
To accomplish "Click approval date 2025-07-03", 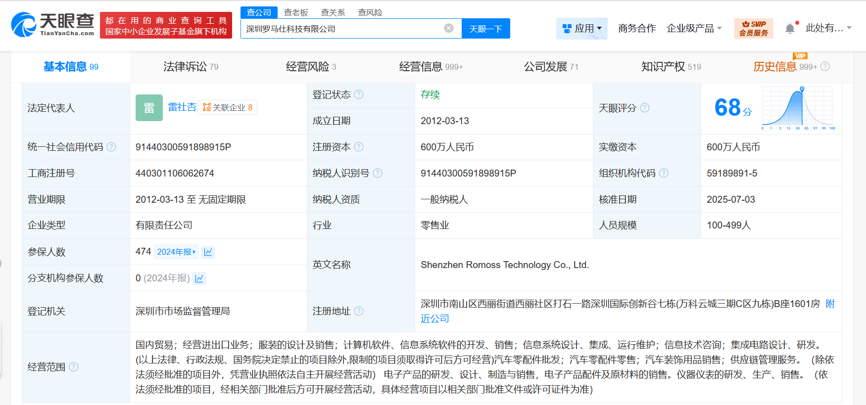I will tap(731, 199).
